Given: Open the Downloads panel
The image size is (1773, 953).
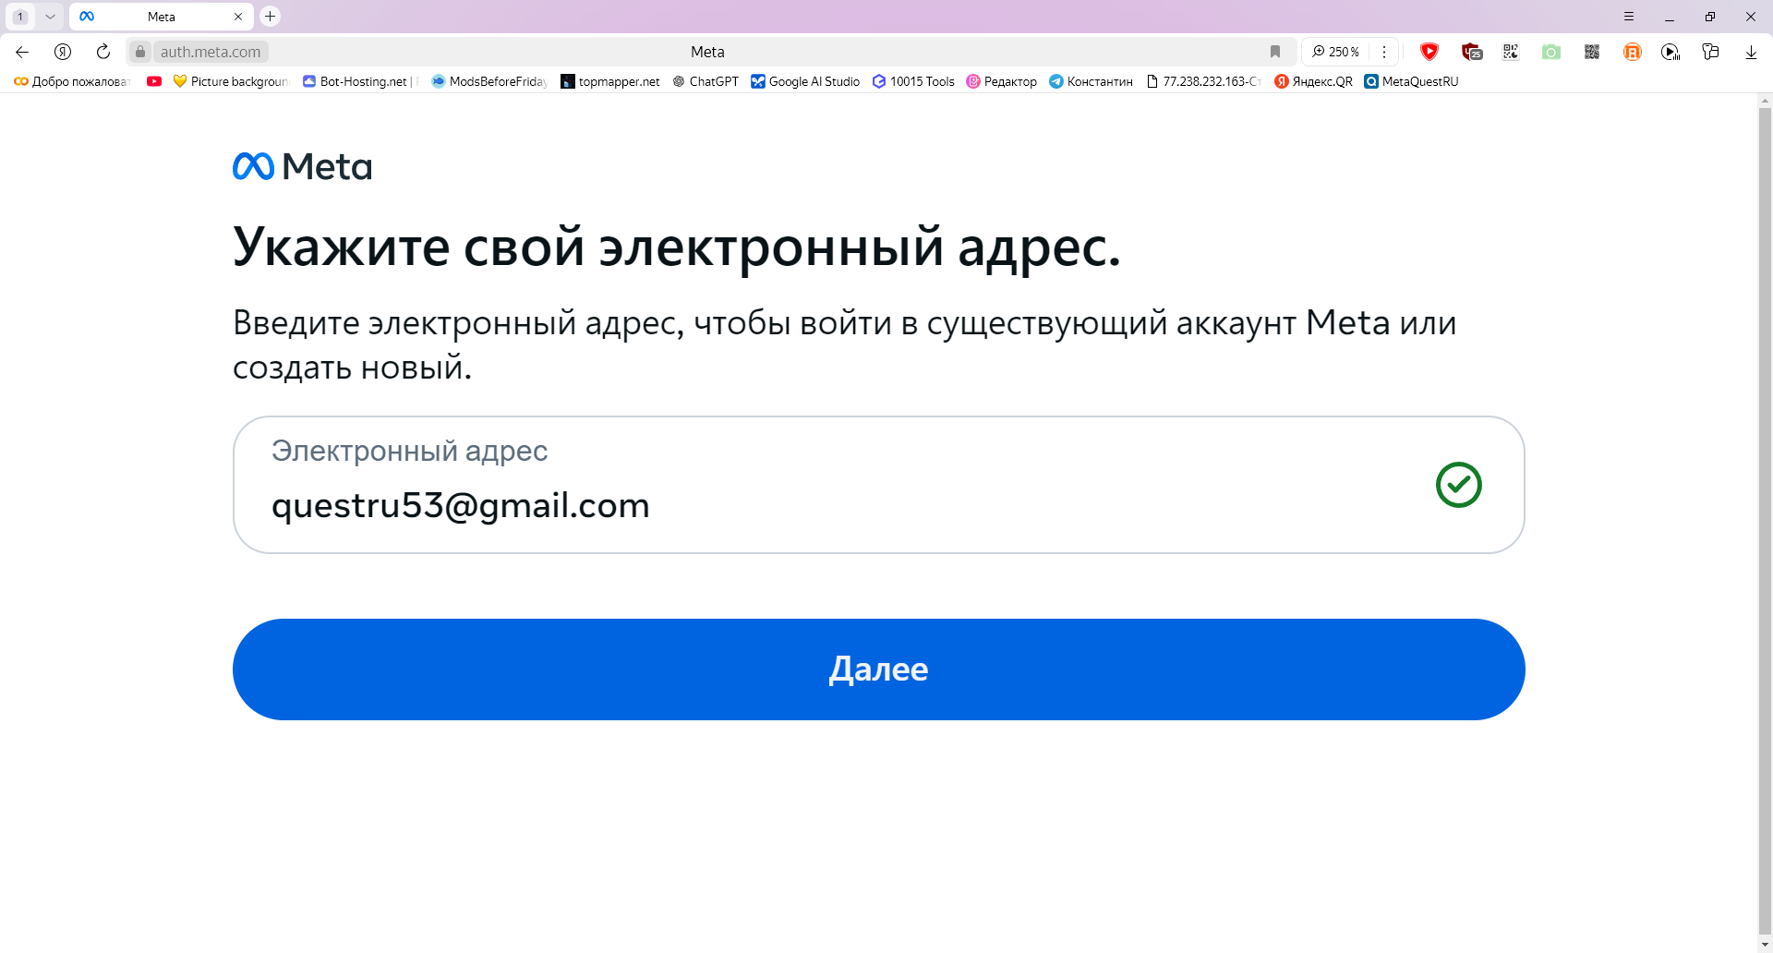Looking at the screenshot, I should tap(1751, 52).
